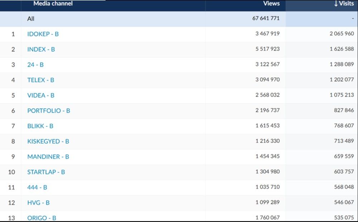Screen dimensions: 358x222
Task: Select STARTLAP visits value 603 757
Action: click(x=344, y=171)
